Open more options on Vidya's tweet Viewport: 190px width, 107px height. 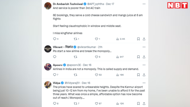(144, 83)
